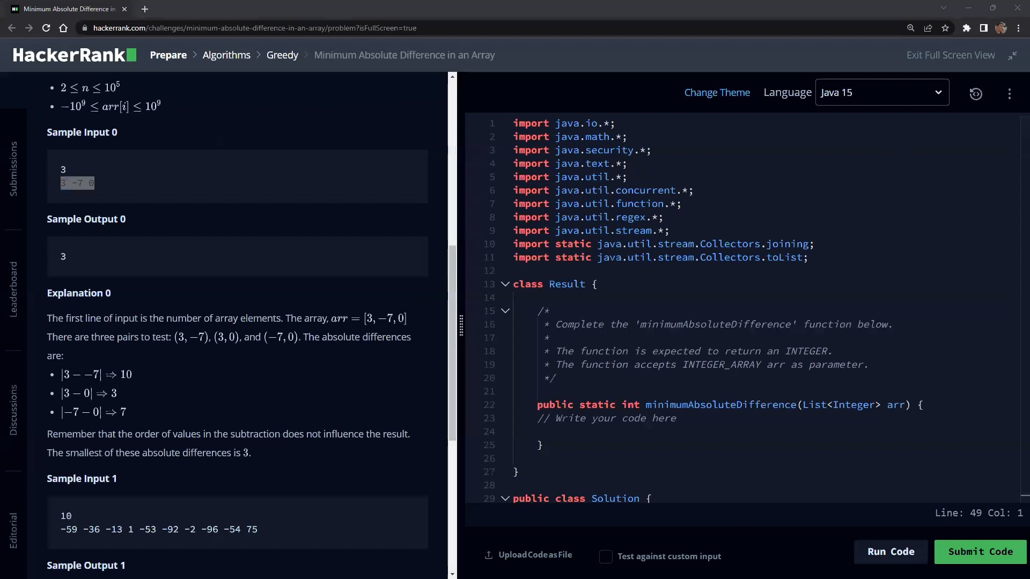Open the browser extensions puzzle icon
Screen dimensions: 1030x579
(966, 28)
